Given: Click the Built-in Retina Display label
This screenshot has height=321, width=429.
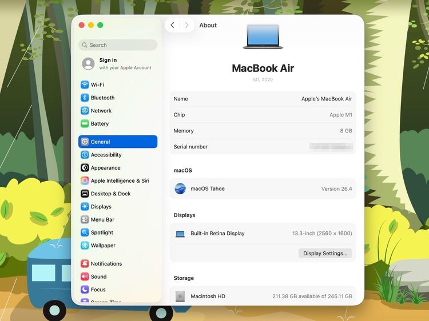Looking at the screenshot, I should coord(217,234).
